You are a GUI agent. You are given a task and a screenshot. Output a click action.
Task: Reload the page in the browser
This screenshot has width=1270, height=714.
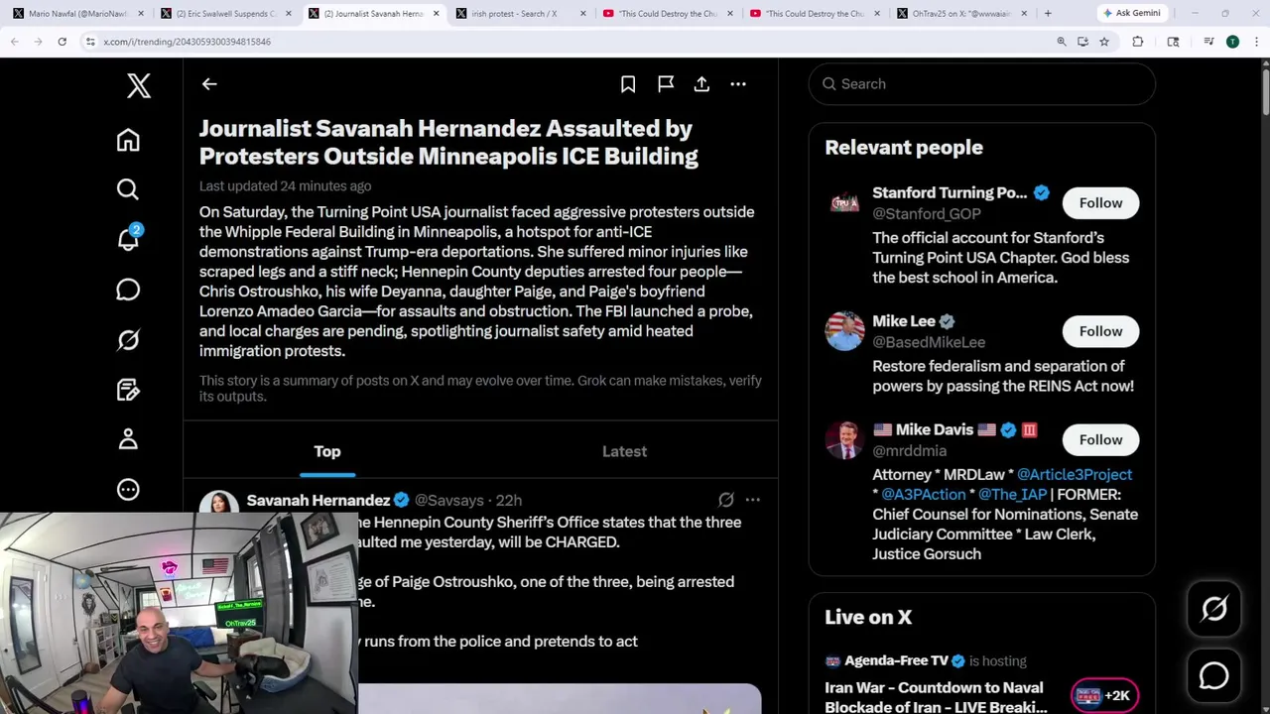tap(62, 42)
